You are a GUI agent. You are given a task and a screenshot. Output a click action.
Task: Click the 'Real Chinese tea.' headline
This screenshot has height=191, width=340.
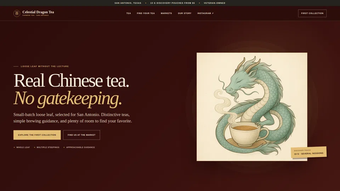tap(71, 80)
